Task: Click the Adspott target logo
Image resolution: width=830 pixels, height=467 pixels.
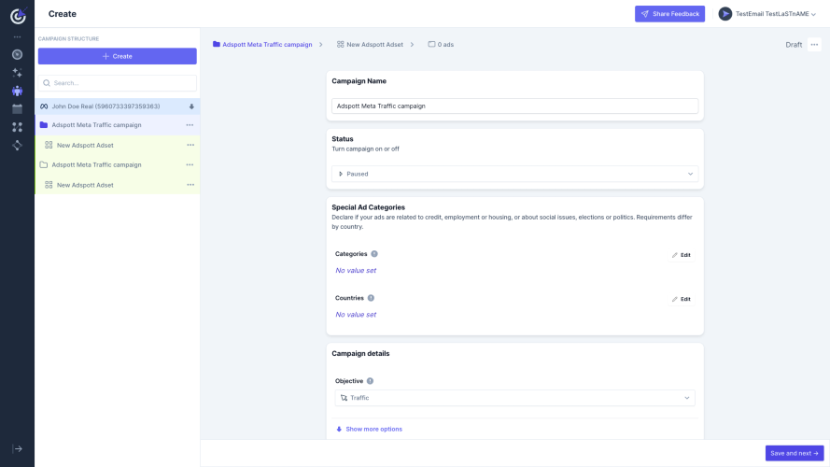Action: (18, 15)
